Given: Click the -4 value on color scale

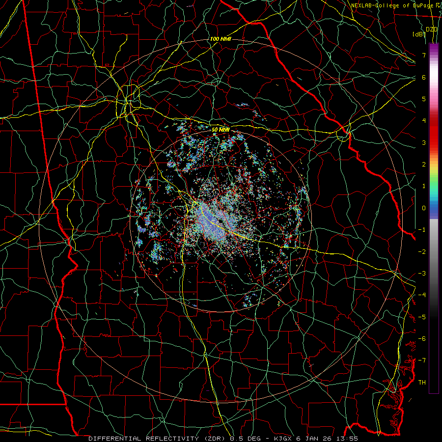Looking at the screenshot, I should point(422,295).
